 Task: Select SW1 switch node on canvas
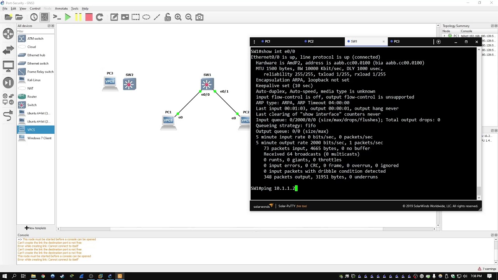pos(207,84)
